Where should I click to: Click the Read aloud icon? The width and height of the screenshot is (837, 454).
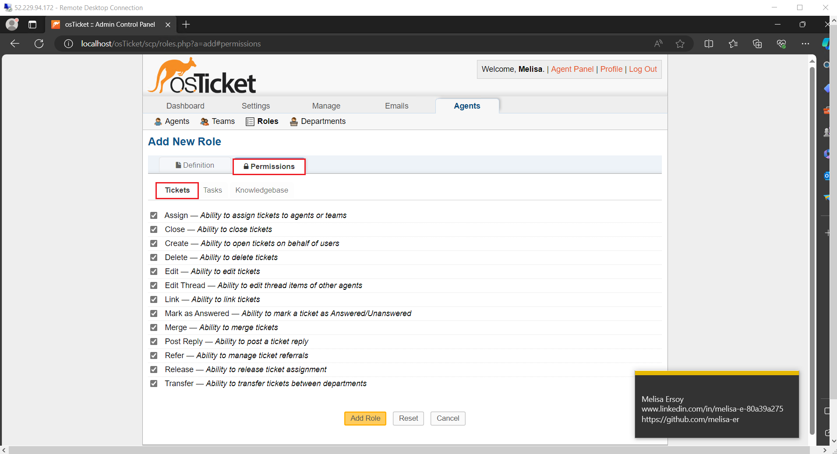tap(658, 43)
